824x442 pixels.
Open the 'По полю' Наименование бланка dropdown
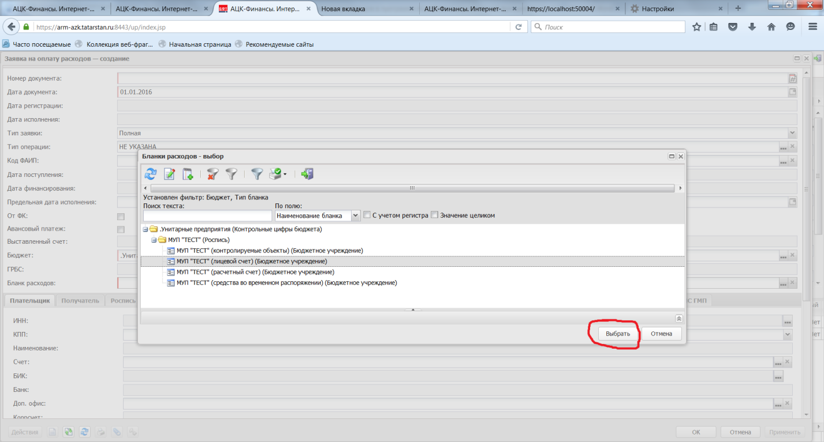[356, 216]
